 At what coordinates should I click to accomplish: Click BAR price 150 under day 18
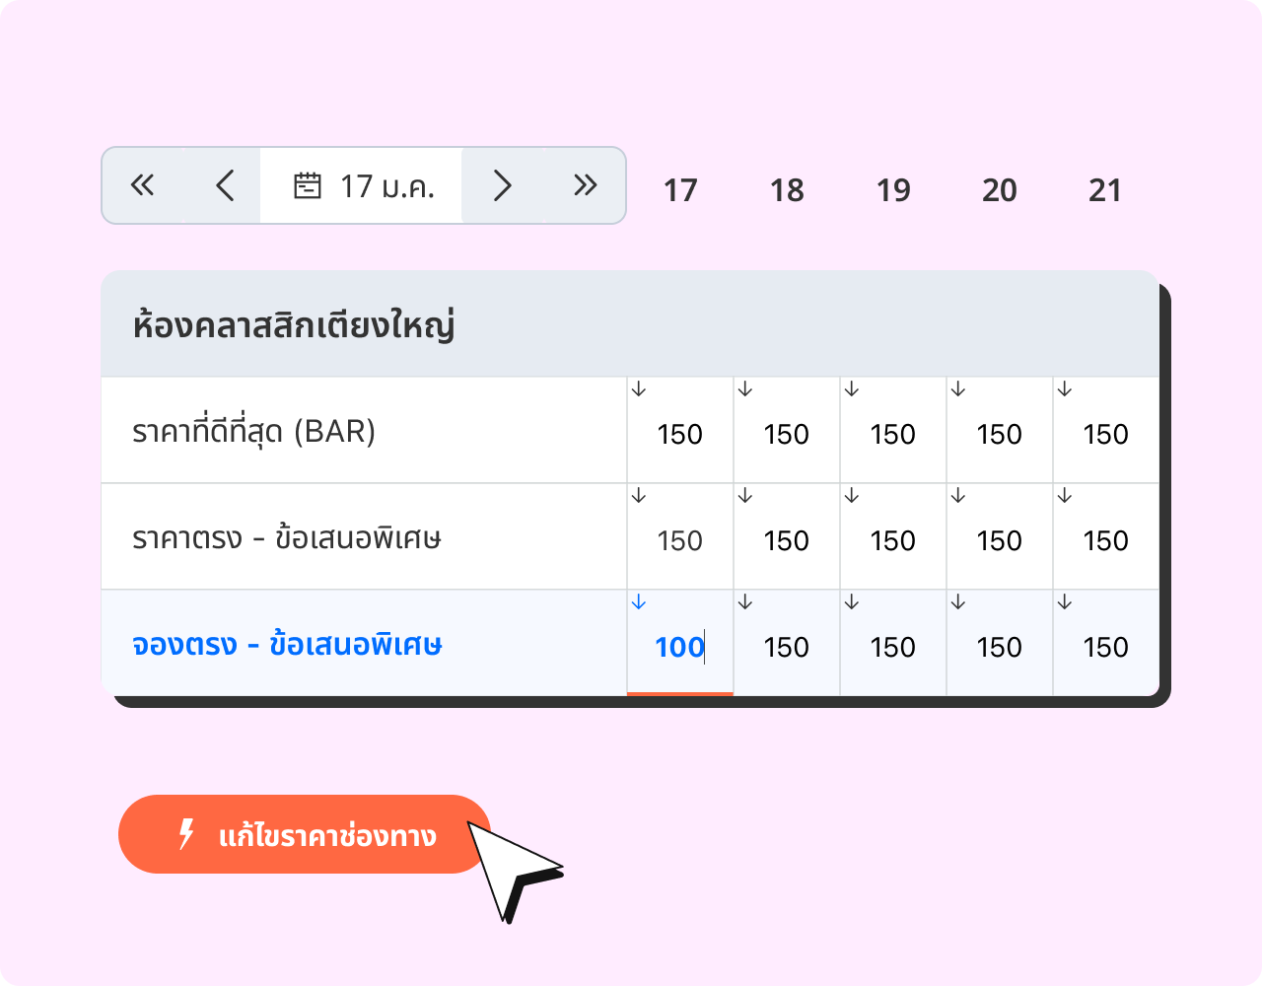tap(786, 434)
